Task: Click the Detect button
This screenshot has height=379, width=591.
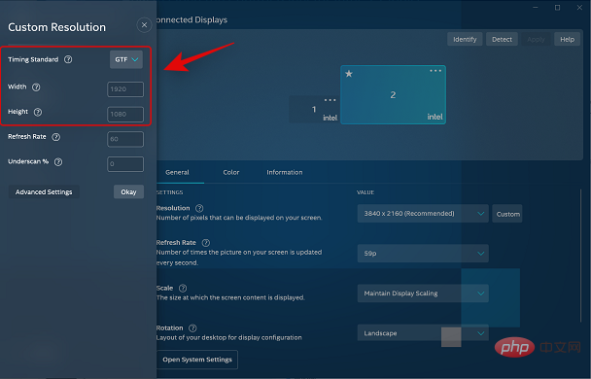Action: [502, 39]
